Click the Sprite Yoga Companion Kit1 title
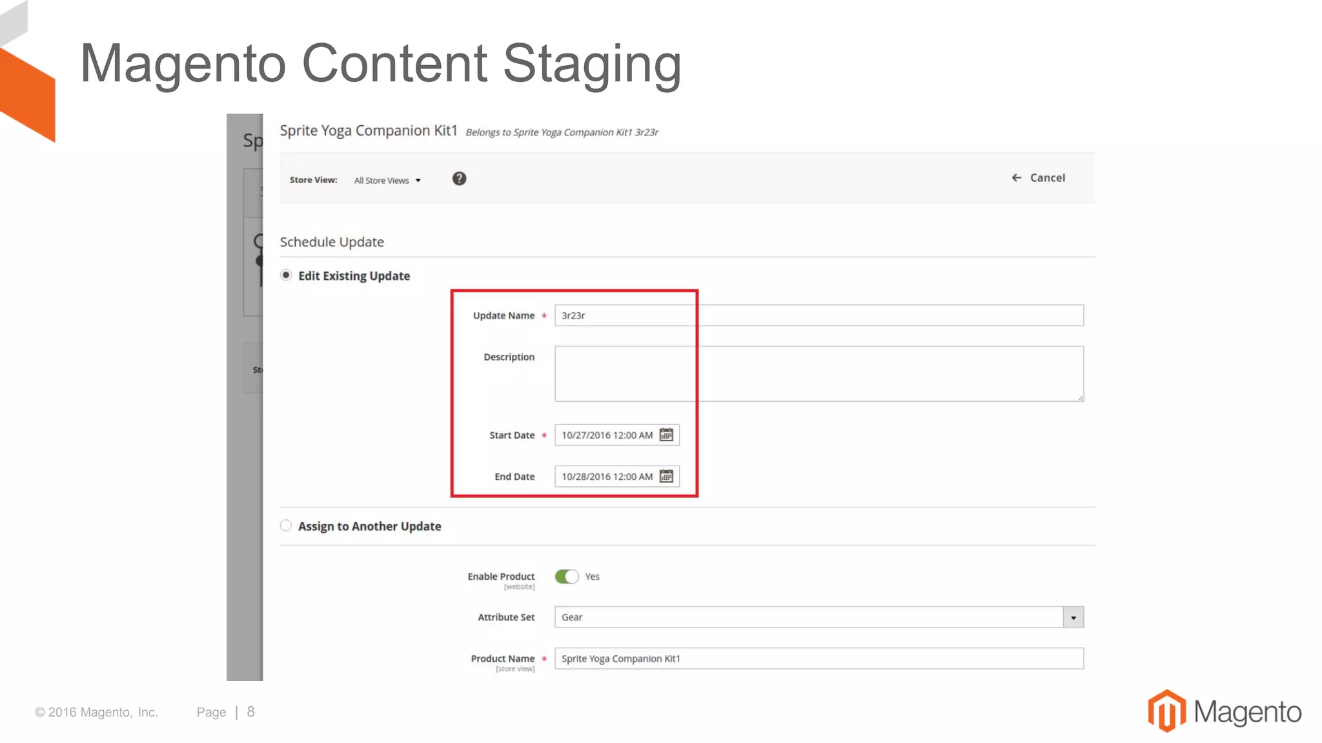 pos(369,131)
